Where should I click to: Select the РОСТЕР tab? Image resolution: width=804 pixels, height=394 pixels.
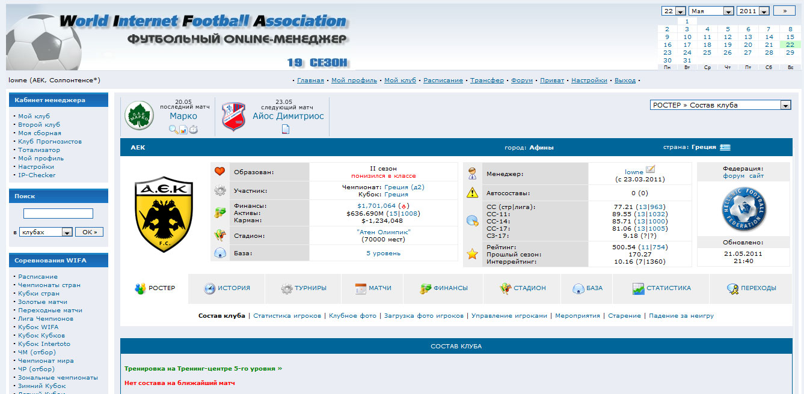[155, 288]
